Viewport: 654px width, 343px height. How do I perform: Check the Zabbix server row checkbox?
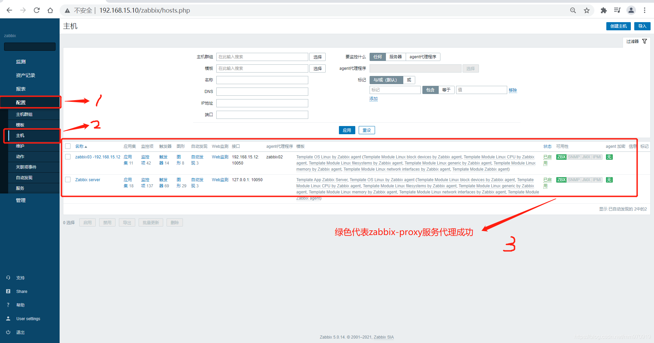[x=68, y=180]
